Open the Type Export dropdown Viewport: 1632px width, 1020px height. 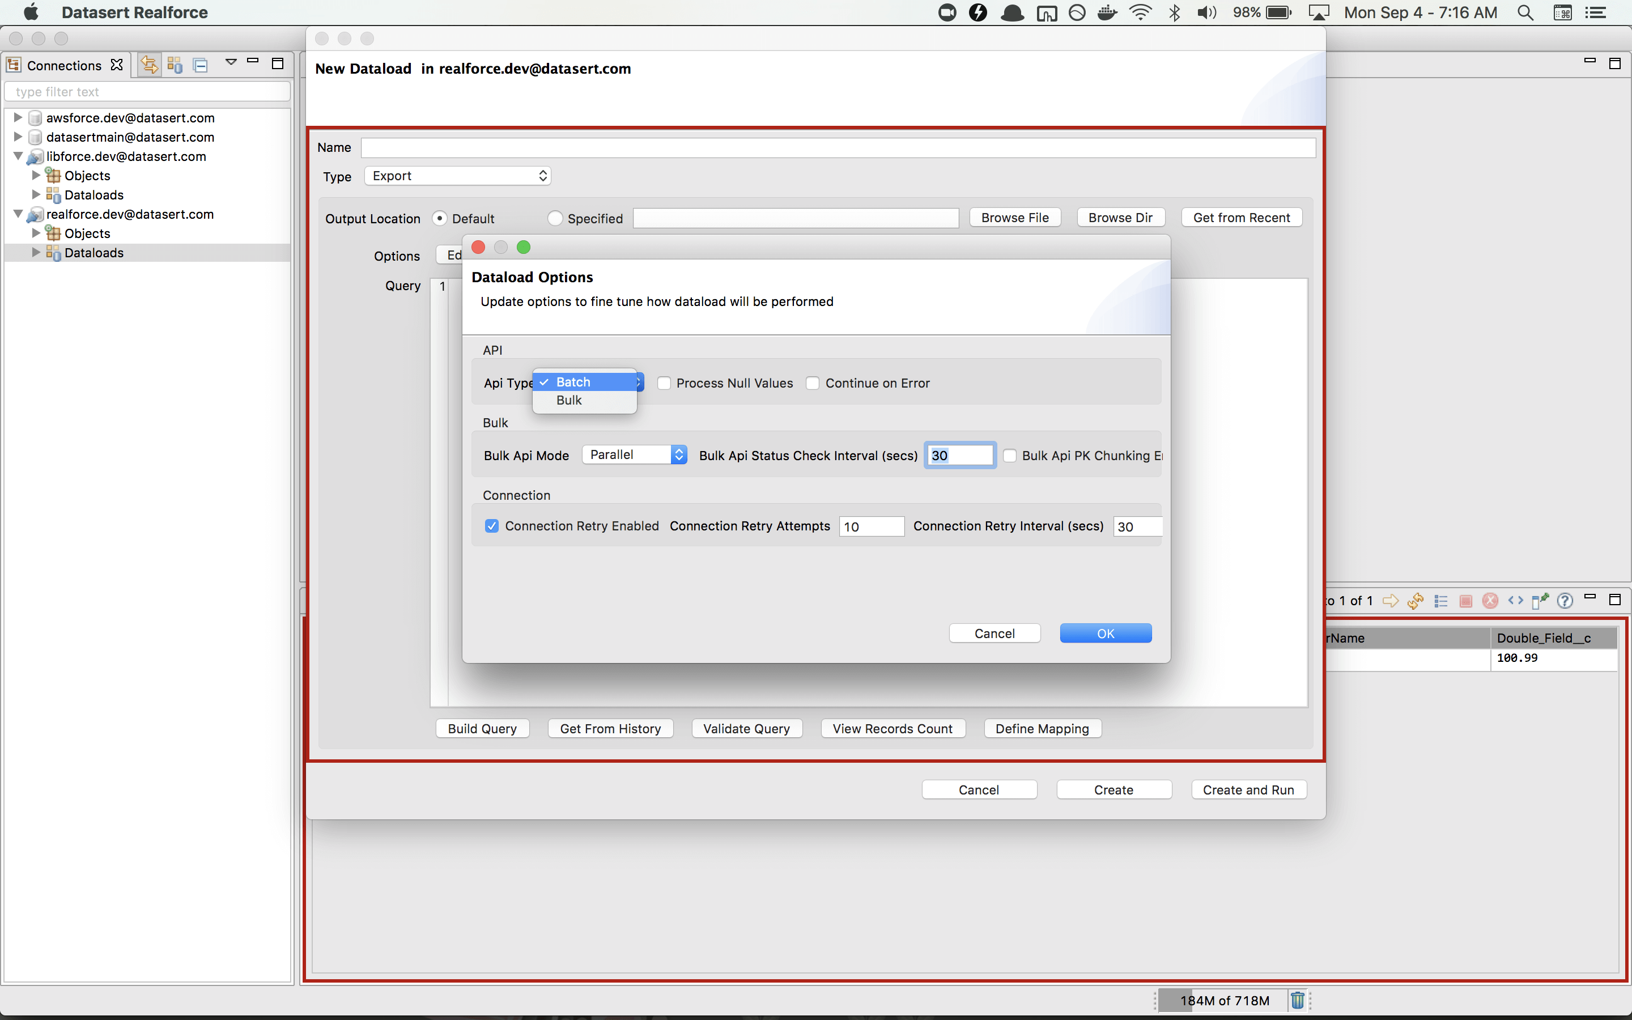458,176
